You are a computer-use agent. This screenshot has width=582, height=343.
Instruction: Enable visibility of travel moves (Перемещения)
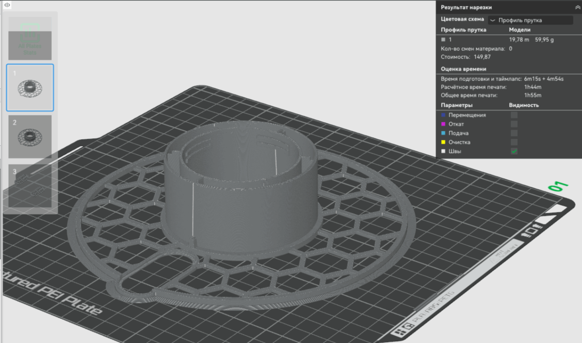click(514, 115)
